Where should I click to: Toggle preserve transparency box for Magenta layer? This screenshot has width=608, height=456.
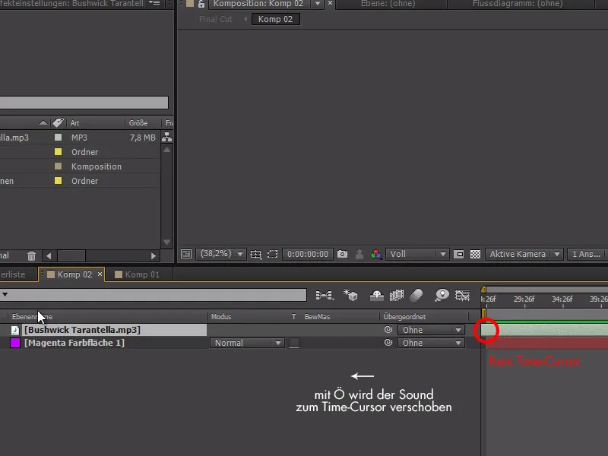(x=294, y=343)
